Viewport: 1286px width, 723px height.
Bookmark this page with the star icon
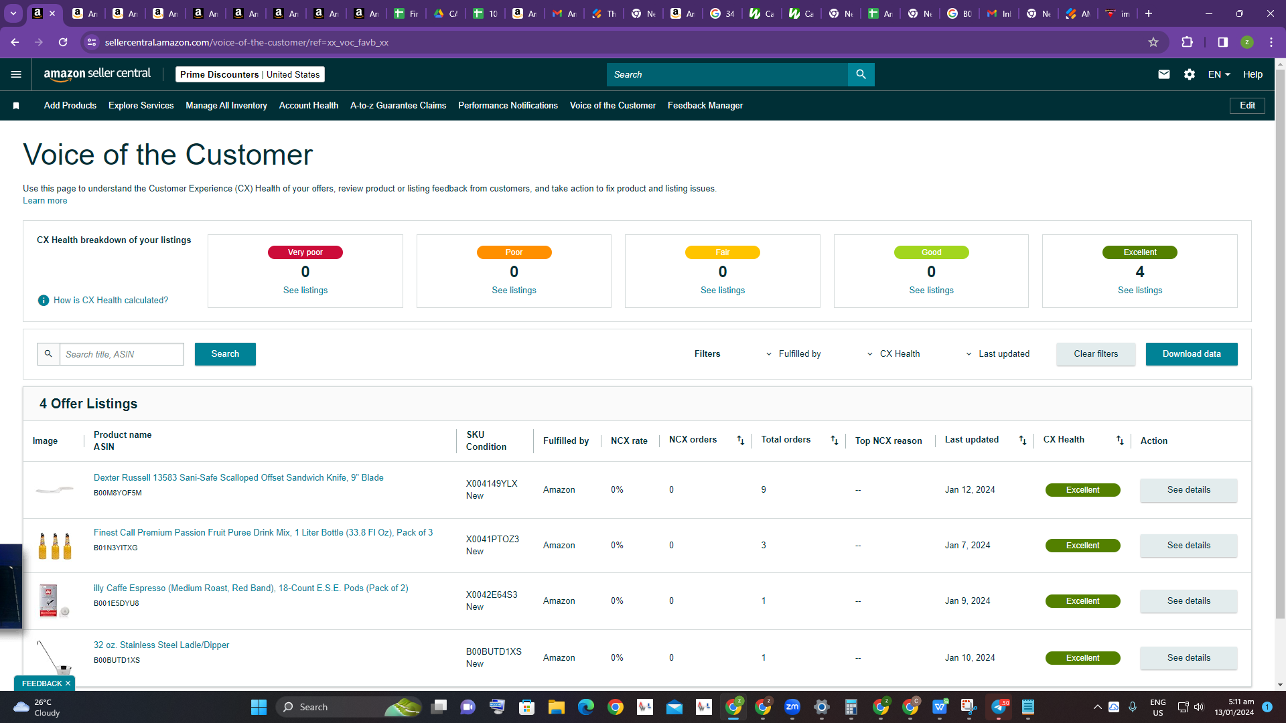(1153, 42)
